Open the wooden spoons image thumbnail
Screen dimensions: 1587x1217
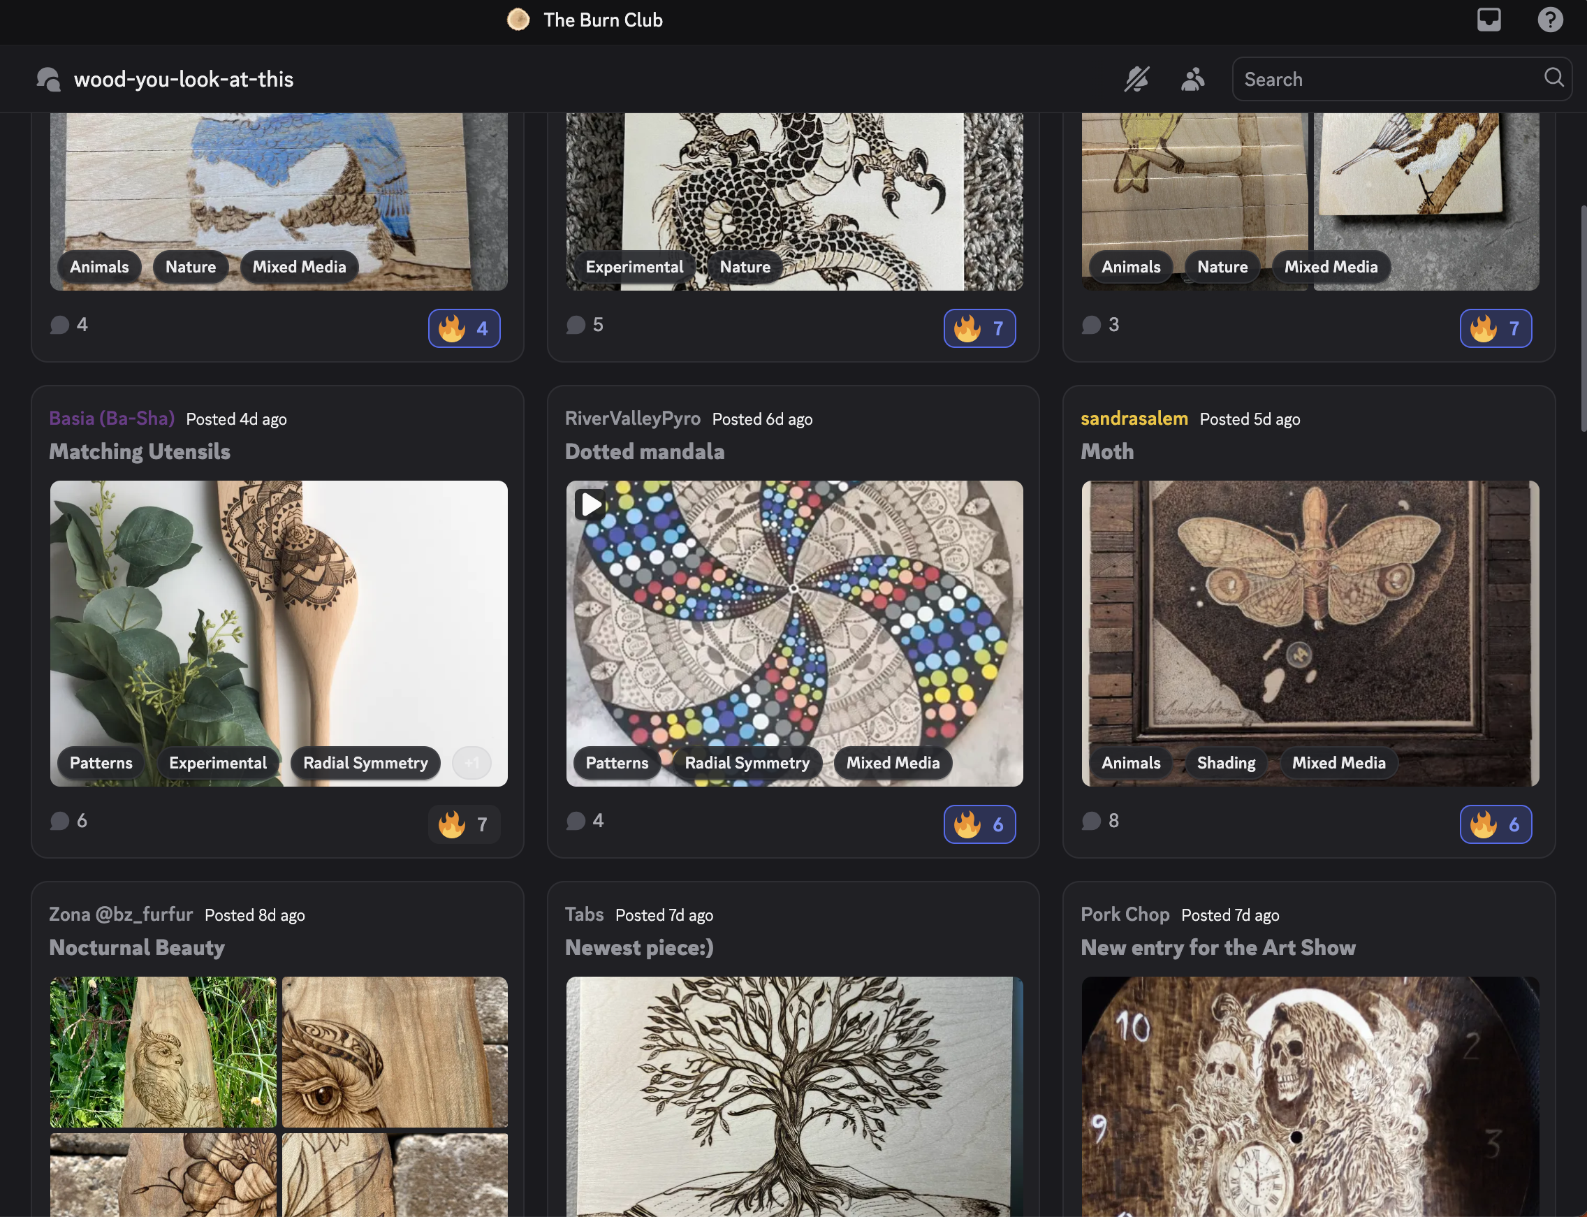coord(278,633)
